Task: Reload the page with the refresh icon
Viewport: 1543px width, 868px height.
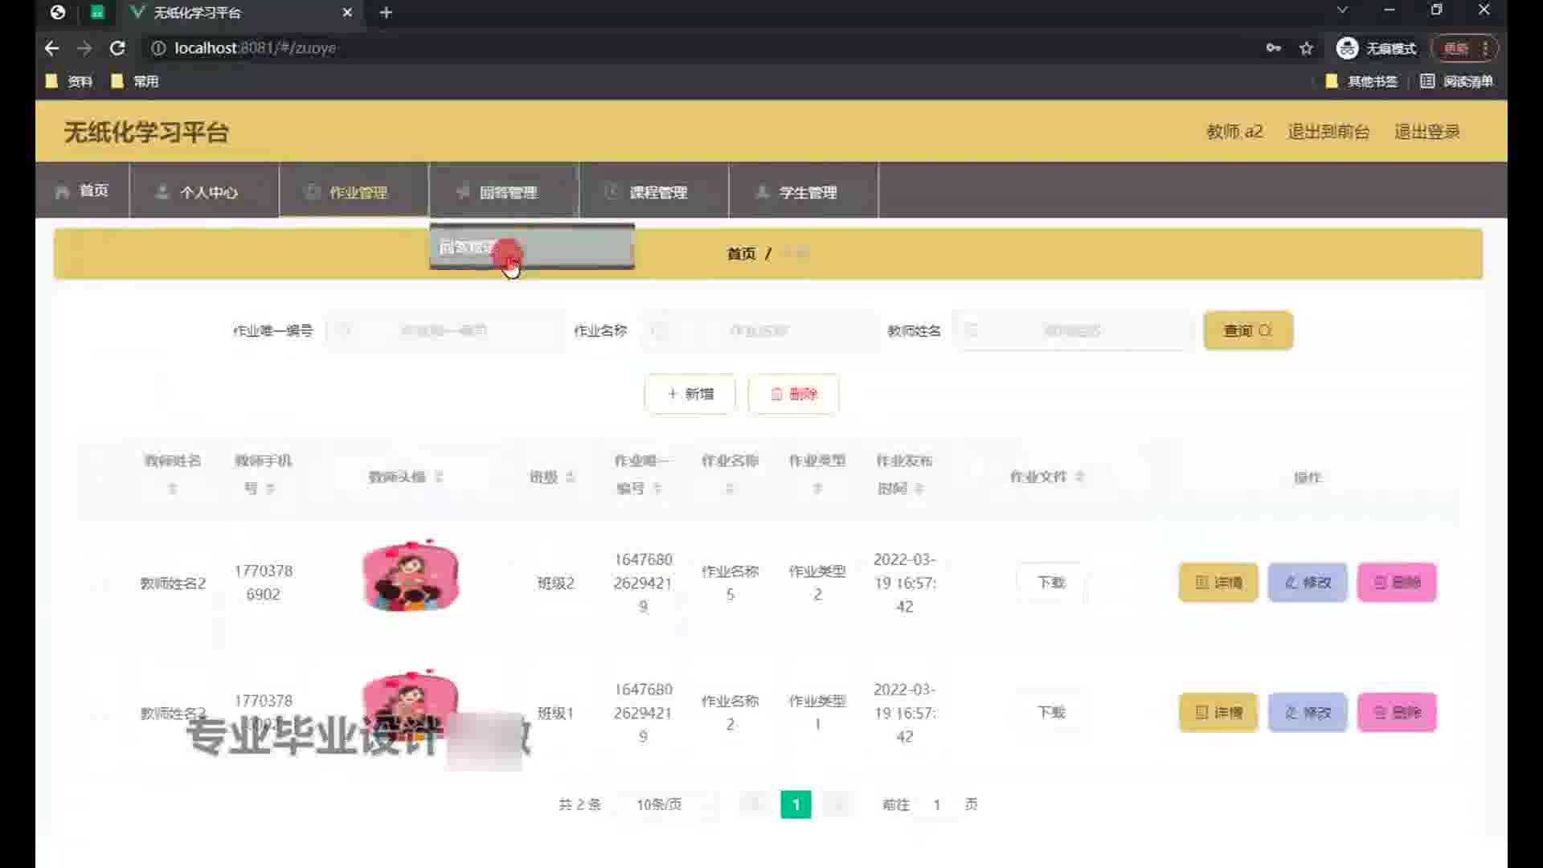Action: pos(117,48)
